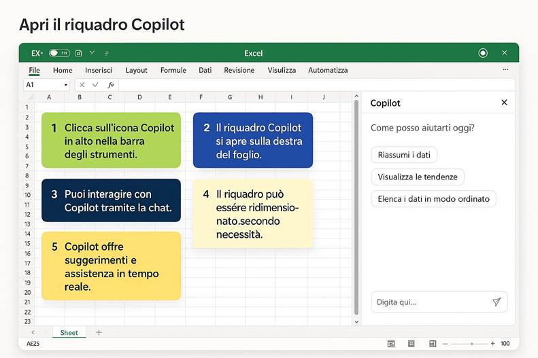Choose Visualizza le tendenze suggestion

point(418,177)
